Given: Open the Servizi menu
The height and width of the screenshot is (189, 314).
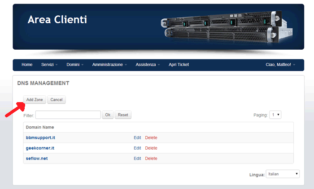Looking at the screenshot, I should pos(49,65).
